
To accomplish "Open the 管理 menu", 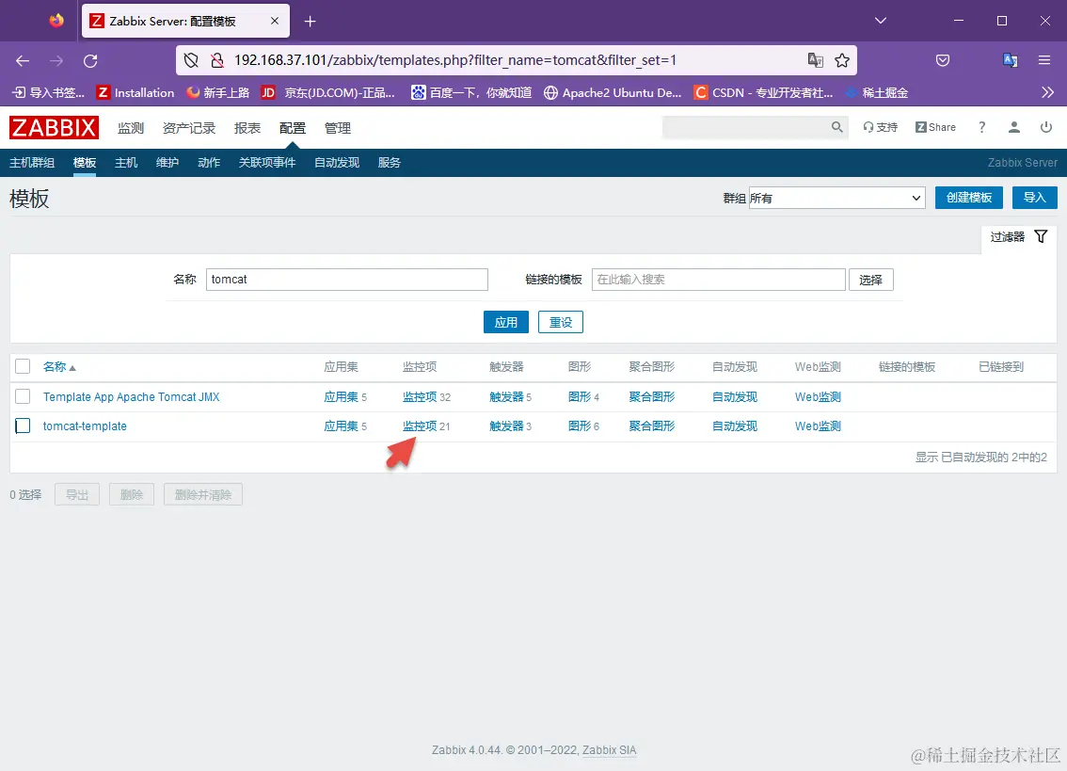I will click(x=338, y=128).
